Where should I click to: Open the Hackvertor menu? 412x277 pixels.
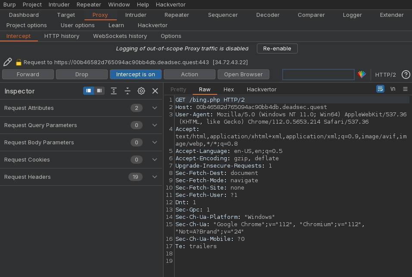tap(171, 5)
